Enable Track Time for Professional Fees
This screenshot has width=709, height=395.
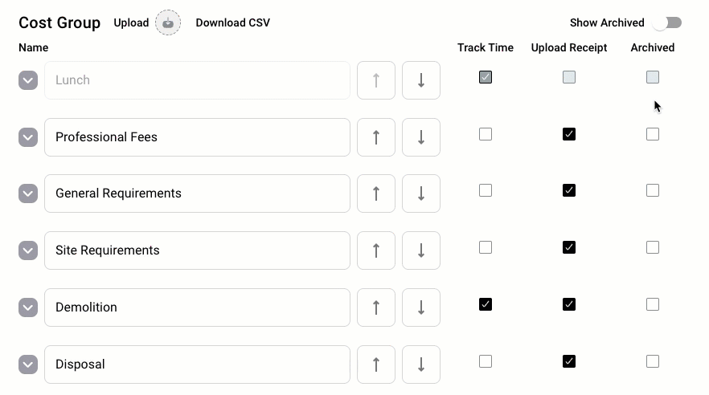tap(486, 134)
